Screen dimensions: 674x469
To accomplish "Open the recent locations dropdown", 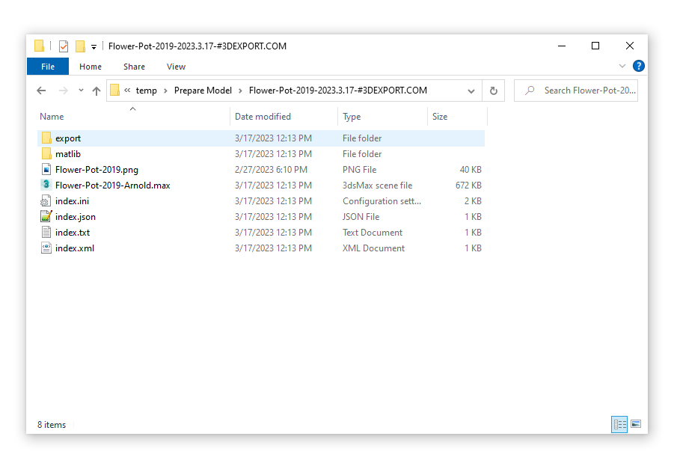I will (81, 91).
